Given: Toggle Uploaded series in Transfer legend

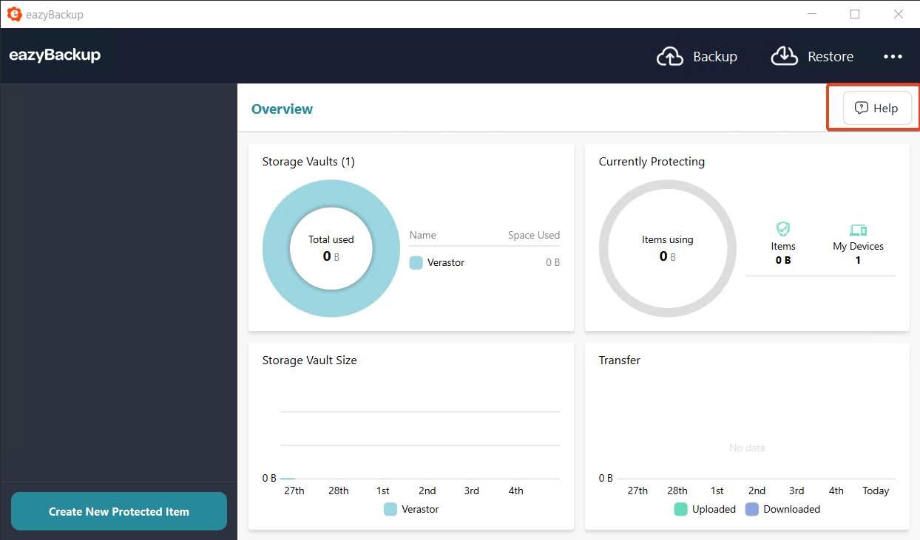Looking at the screenshot, I should pyautogui.click(x=705, y=509).
